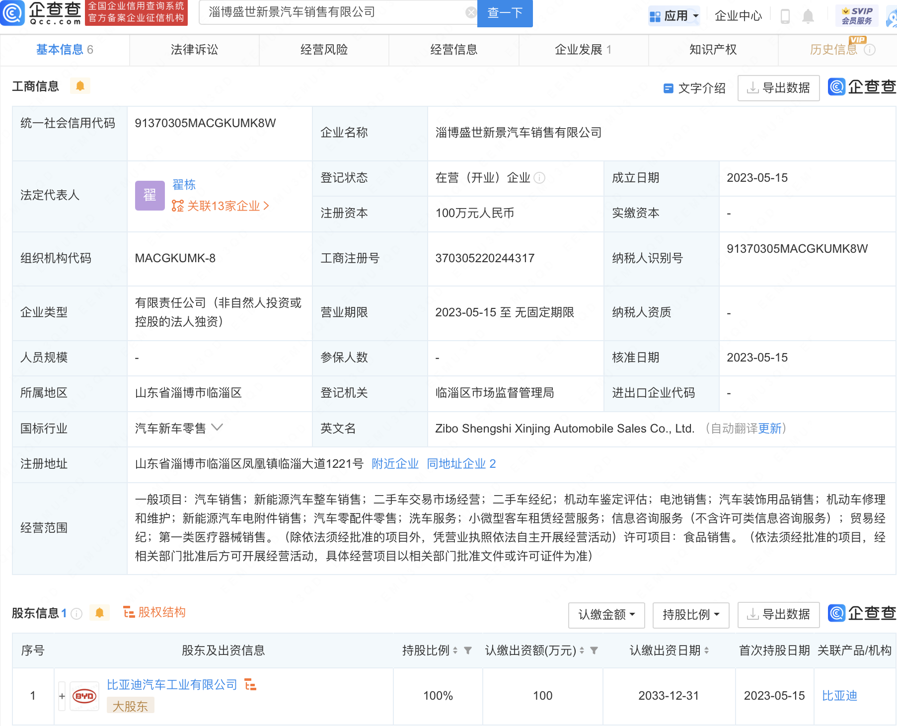This screenshot has width=897, height=726.
Task: Switch to the 知识产权 tab
Action: pyautogui.click(x=713, y=50)
